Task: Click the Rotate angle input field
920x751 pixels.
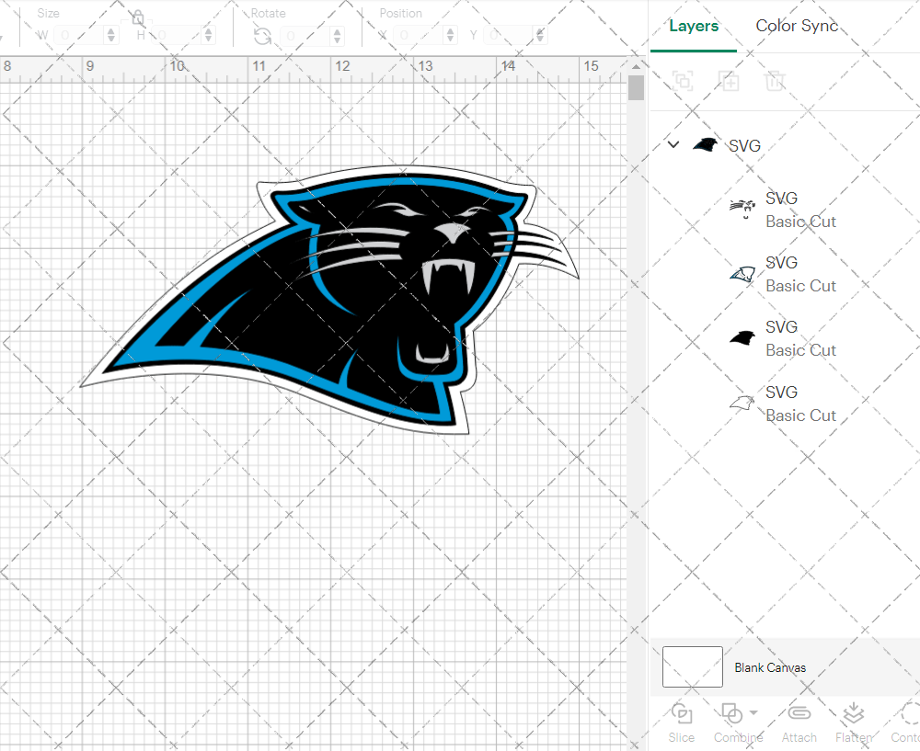Action: tap(304, 36)
